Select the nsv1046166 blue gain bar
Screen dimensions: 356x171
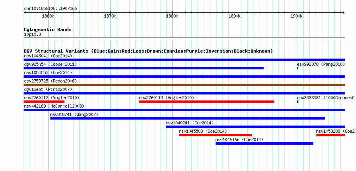tap(264, 143)
